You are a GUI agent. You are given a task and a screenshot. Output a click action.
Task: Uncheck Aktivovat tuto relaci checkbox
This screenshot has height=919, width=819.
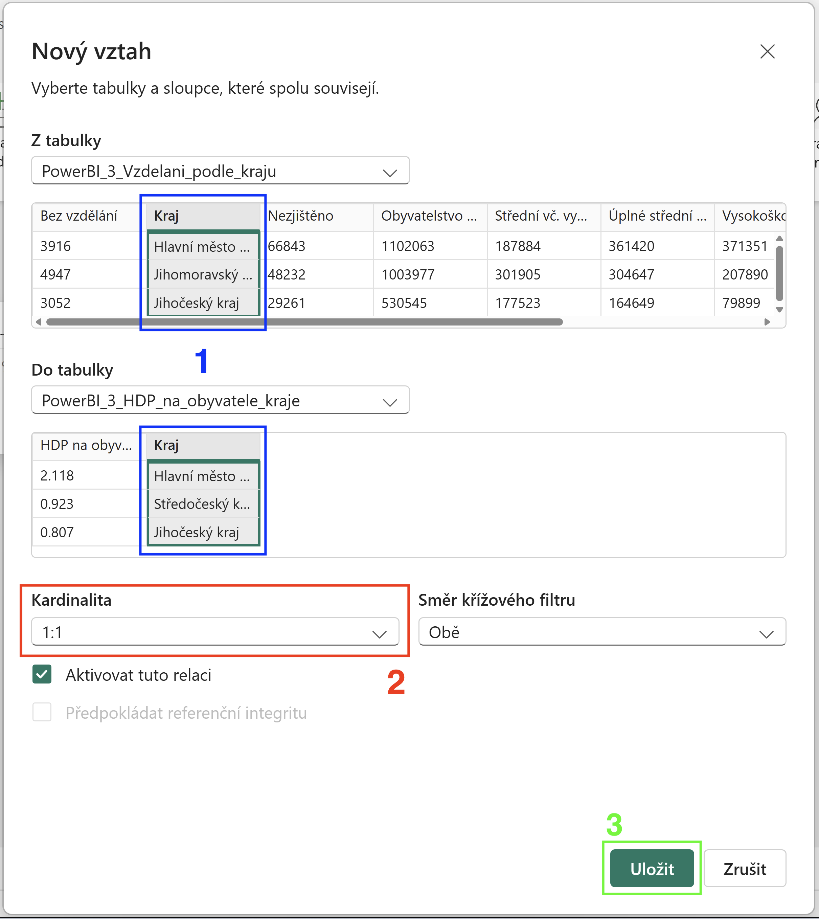(42, 675)
